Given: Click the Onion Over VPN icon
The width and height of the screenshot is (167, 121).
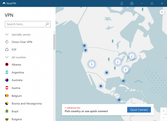Looking at the screenshot, I should 7,42.
